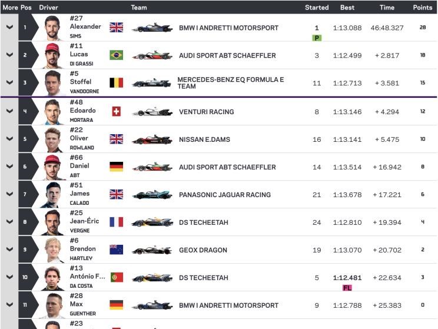Click the Portuguese flag for António Félix da Costa
Viewport: 438px width, 329px height.
click(x=117, y=277)
